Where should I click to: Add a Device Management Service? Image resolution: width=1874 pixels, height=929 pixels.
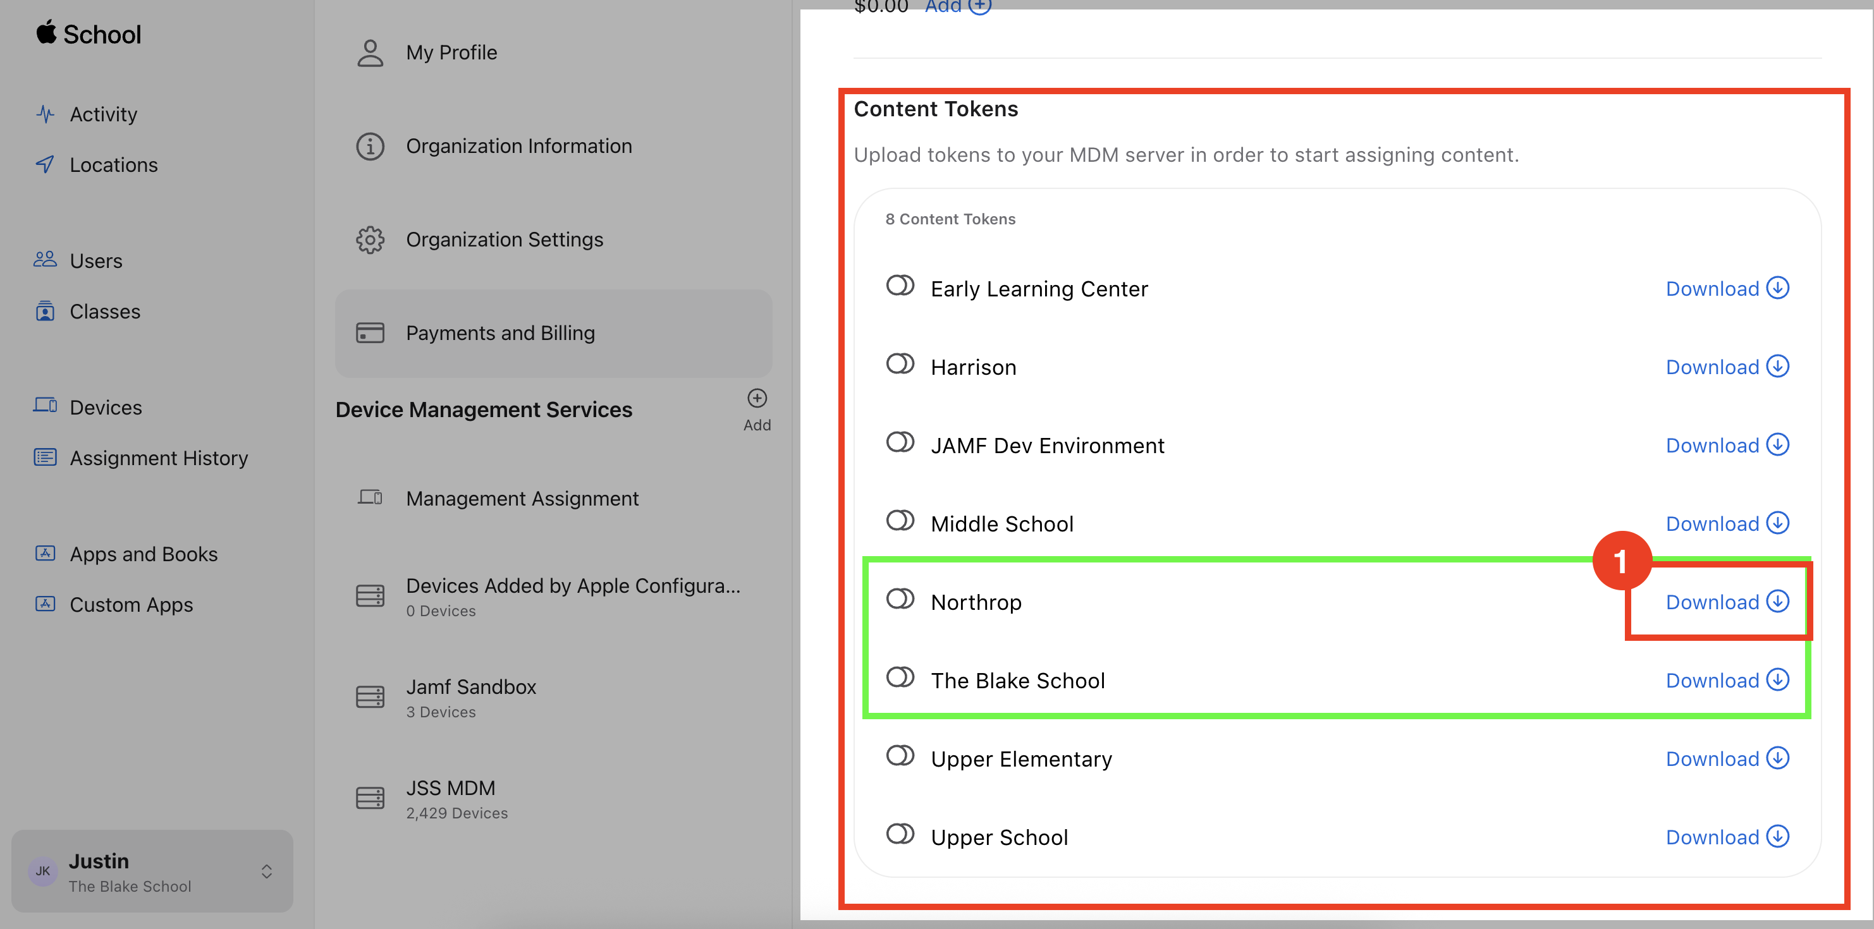pyautogui.click(x=757, y=411)
